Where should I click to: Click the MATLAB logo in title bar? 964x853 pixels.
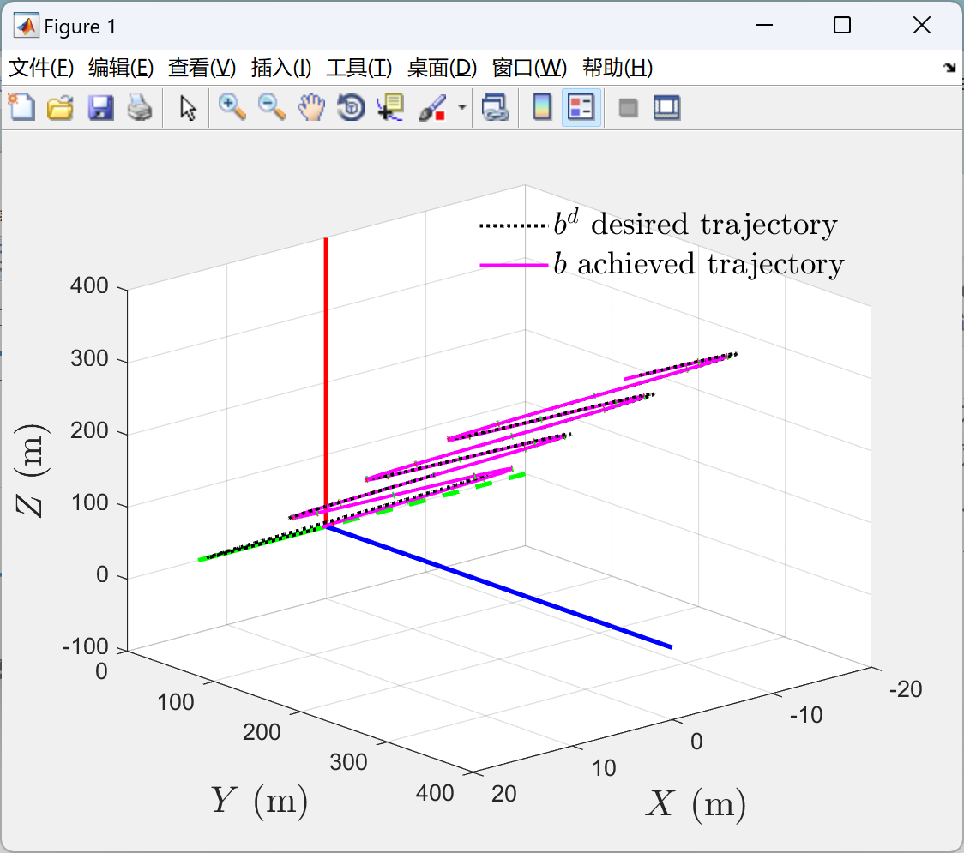(26, 26)
